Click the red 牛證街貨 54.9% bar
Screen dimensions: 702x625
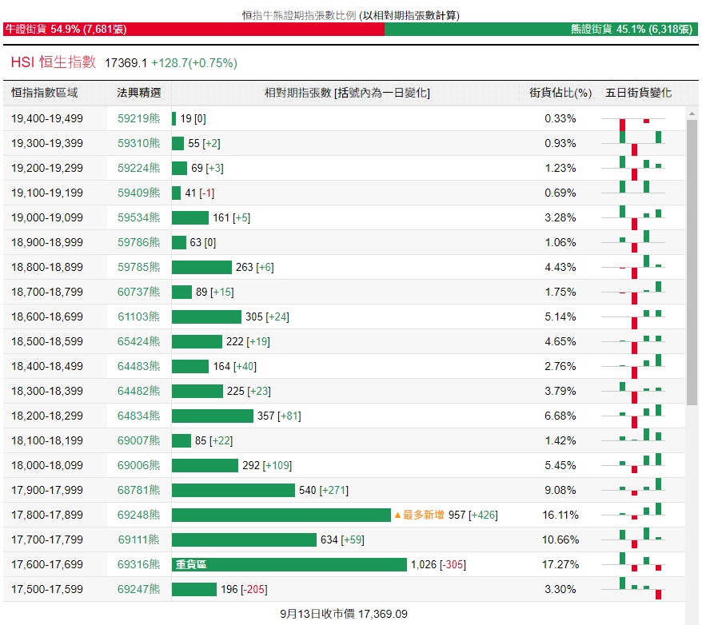pyautogui.click(x=192, y=29)
